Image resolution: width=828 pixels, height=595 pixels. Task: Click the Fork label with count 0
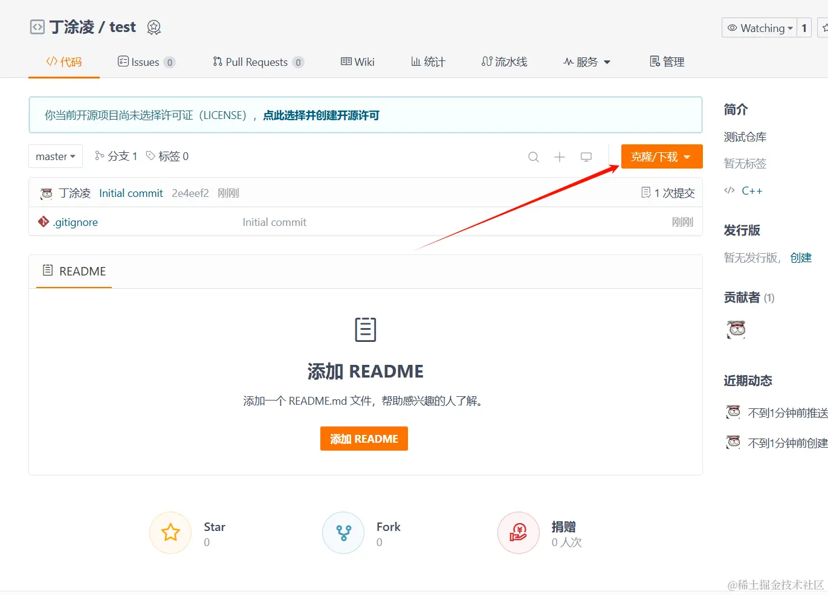click(x=389, y=534)
